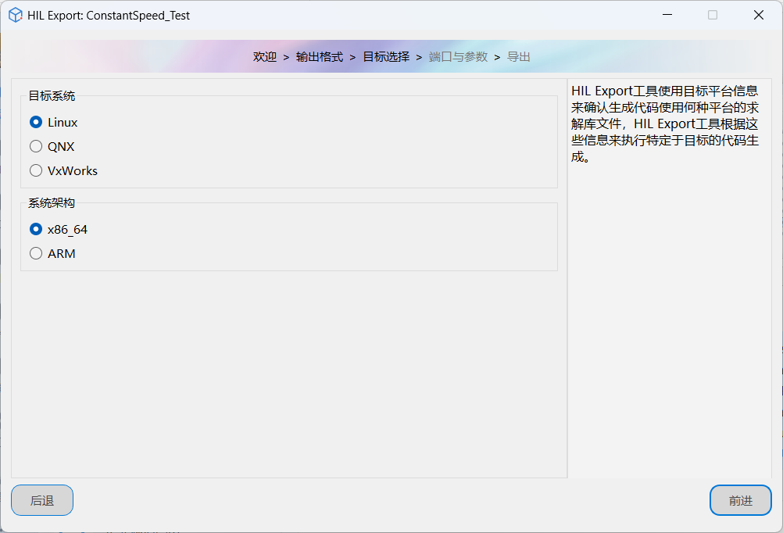This screenshot has width=783, height=533.
Task: Pick VxWorks radio button
Action: (36, 170)
